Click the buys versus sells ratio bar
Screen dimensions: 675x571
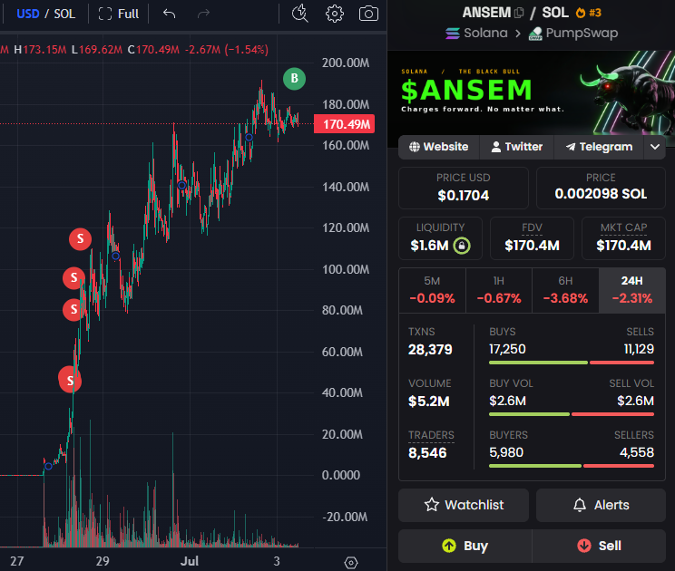point(572,363)
